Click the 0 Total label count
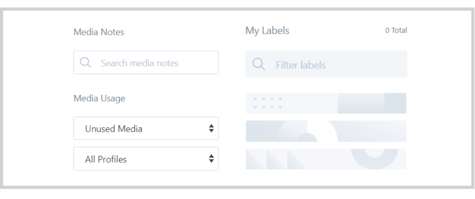This screenshot has width=475, height=199. pos(396,30)
